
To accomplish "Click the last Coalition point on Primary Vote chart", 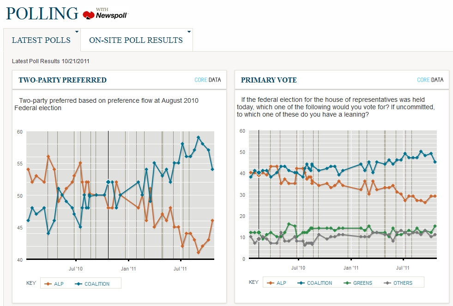I will (x=435, y=162).
